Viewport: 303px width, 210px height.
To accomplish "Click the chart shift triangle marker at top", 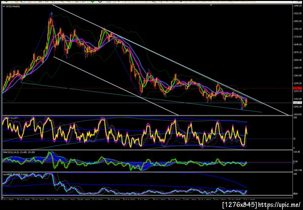I will (211, 5).
